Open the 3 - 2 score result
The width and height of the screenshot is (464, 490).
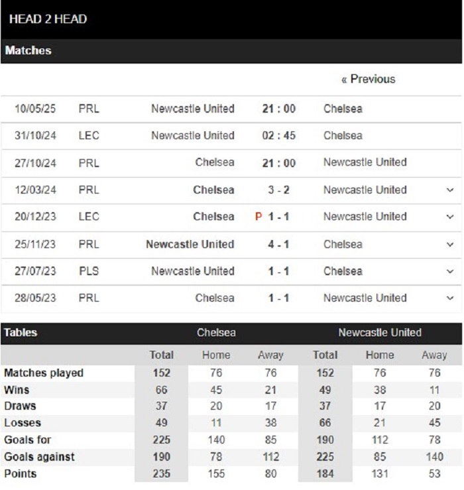pos(278,190)
